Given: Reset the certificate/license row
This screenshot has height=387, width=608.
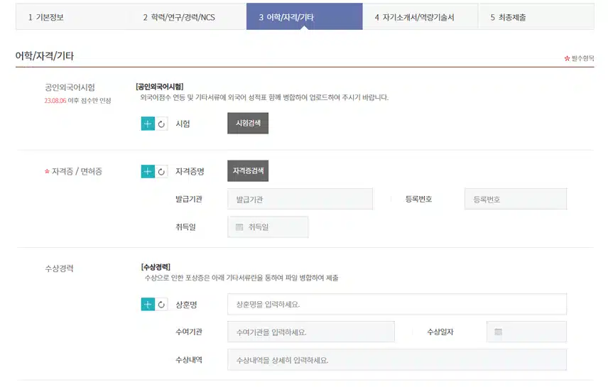Looking at the screenshot, I should tap(161, 171).
